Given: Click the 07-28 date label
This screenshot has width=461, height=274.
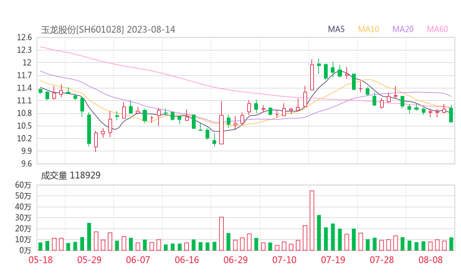Looking at the screenshot, I should tap(382, 260).
